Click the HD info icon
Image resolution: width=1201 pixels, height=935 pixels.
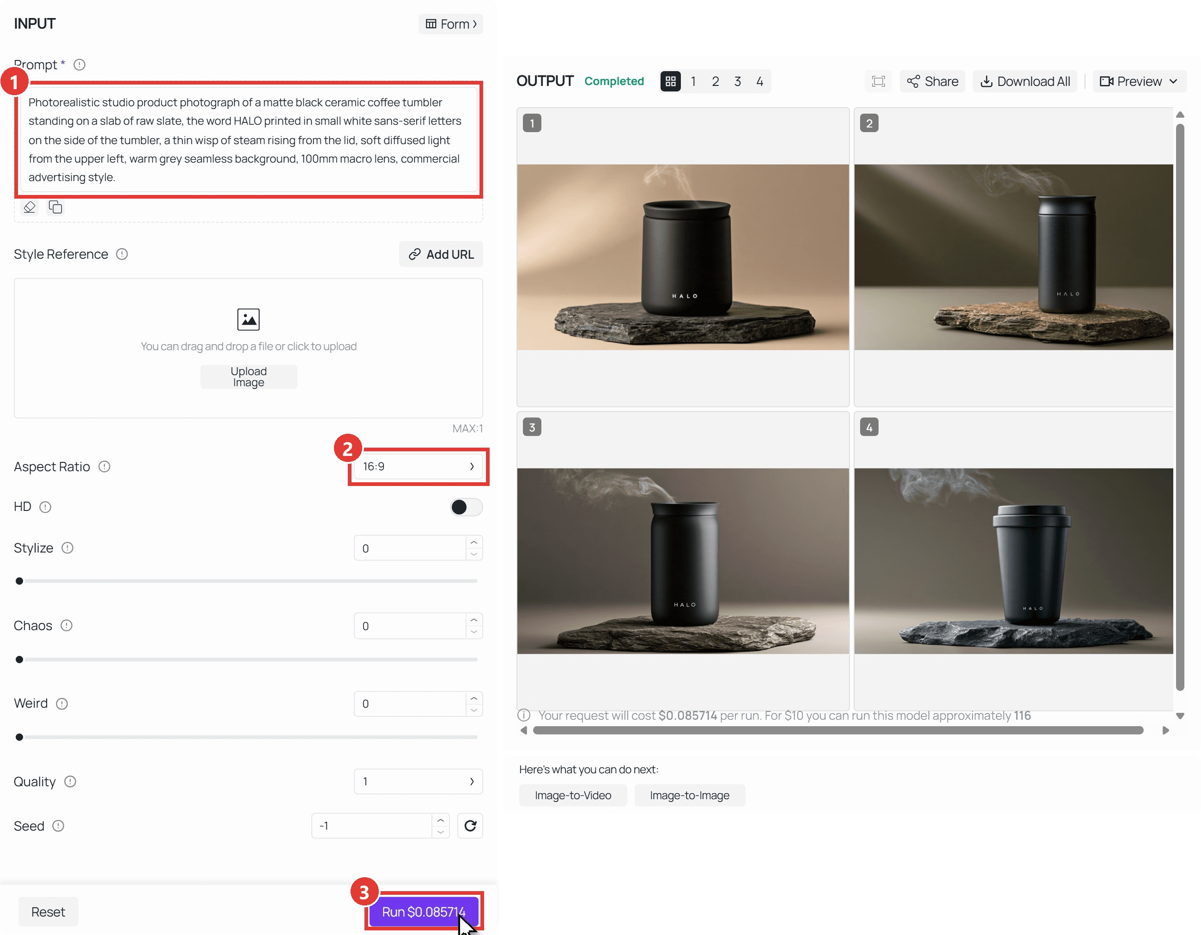pos(46,507)
